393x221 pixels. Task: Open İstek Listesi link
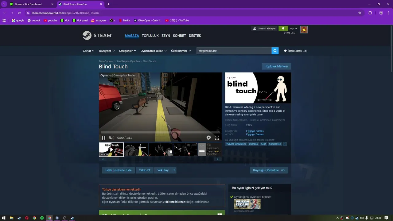[295, 51]
